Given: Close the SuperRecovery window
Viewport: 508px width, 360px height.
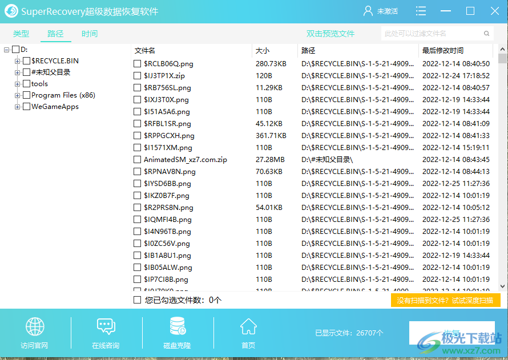Looking at the screenshot, I should [x=495, y=11].
